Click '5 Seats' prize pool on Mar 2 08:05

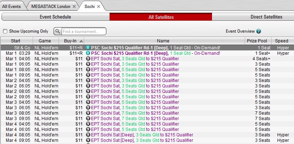(x=263, y=91)
